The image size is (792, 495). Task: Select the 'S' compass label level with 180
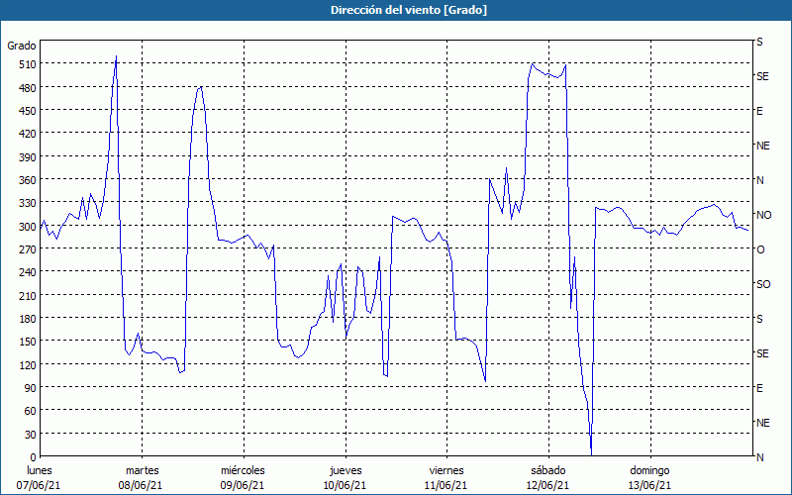759,319
